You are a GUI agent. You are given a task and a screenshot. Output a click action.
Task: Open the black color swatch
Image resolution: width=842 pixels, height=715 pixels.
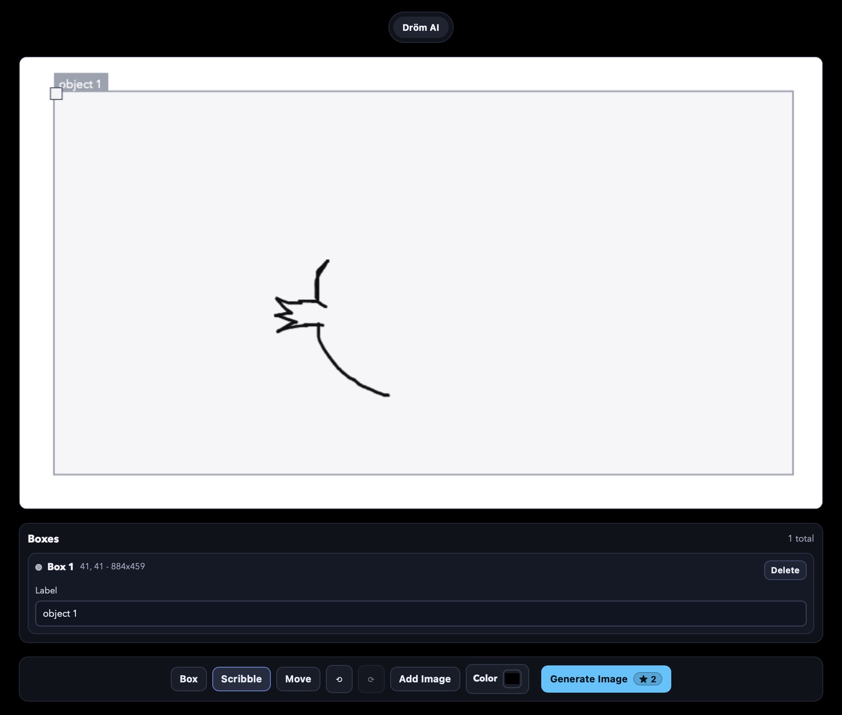pos(512,679)
